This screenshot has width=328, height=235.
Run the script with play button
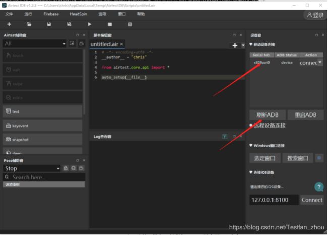(89, 24)
